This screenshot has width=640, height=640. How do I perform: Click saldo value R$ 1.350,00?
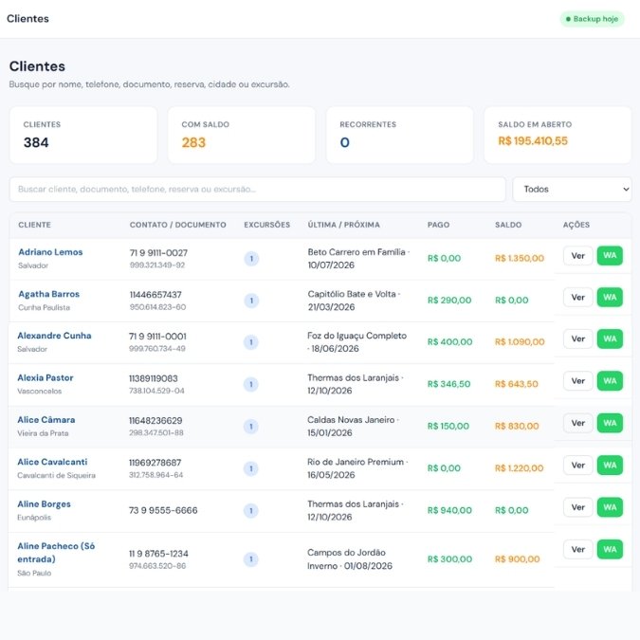click(520, 258)
